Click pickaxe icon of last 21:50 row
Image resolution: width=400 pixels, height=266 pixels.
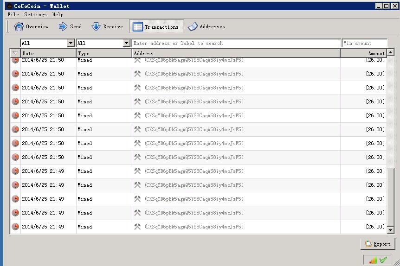137,157
